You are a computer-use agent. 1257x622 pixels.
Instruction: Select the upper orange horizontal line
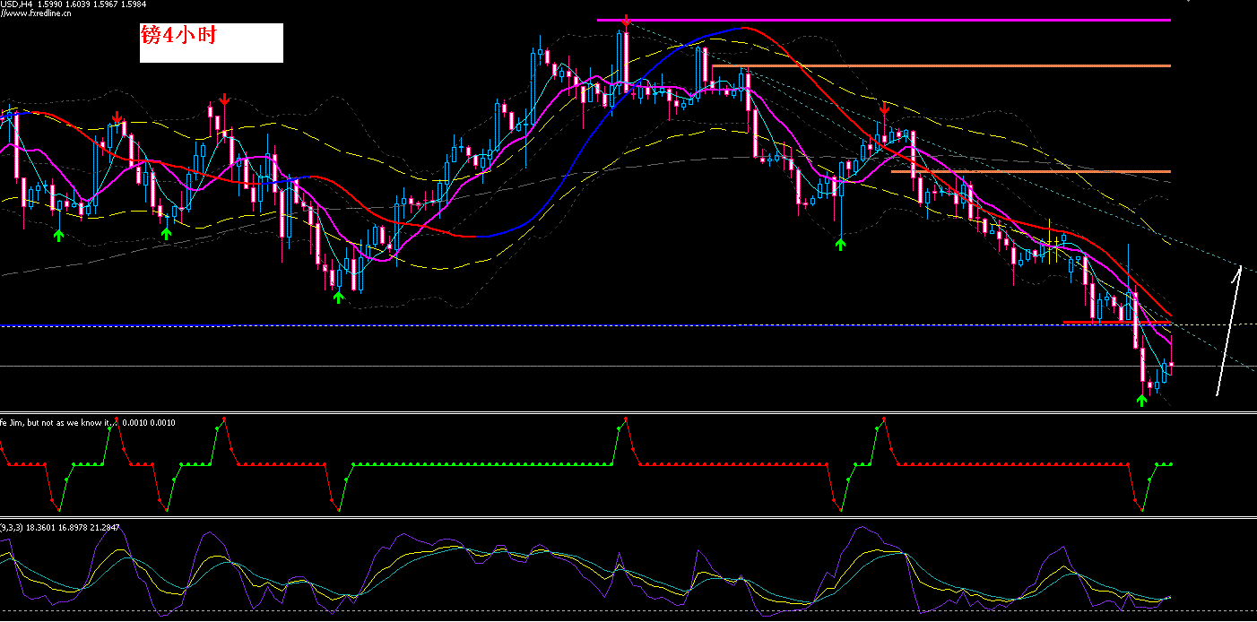(941, 65)
